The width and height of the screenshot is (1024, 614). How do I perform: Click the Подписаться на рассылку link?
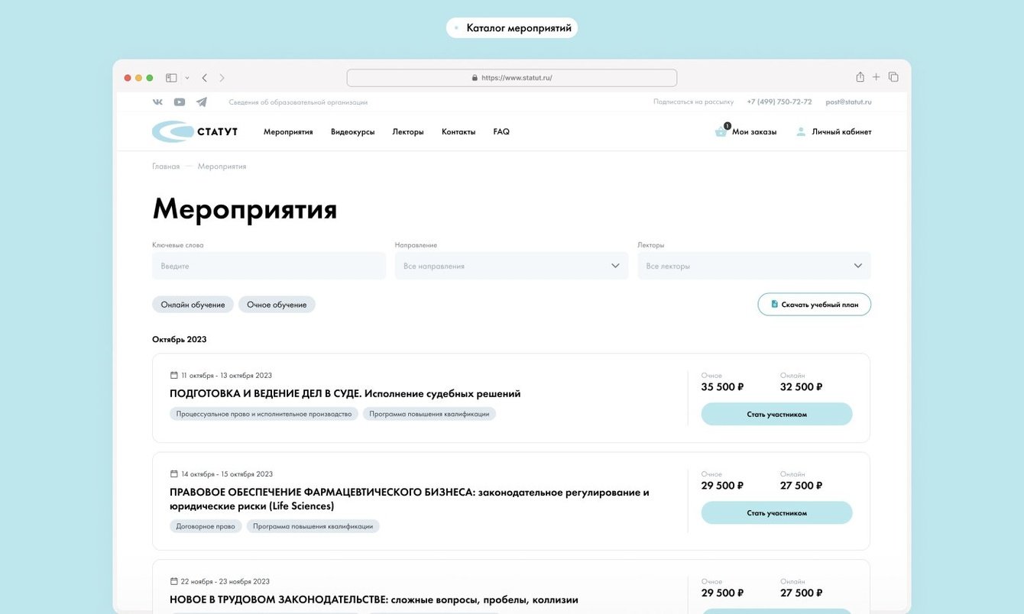click(693, 102)
